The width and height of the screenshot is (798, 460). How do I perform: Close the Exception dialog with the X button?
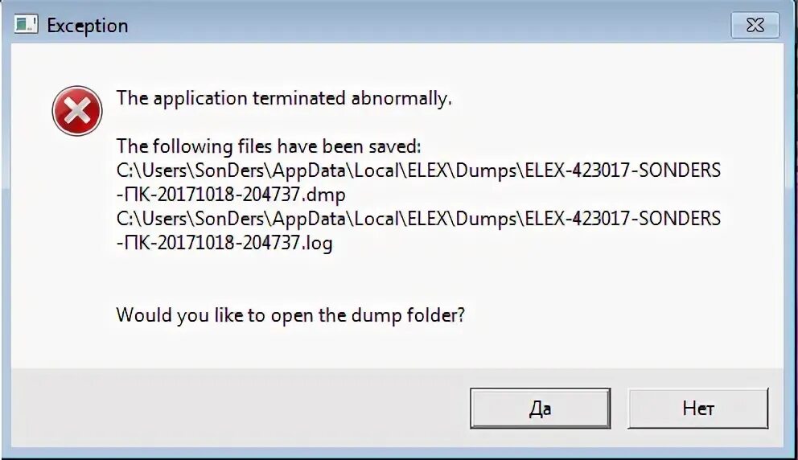[755, 25]
